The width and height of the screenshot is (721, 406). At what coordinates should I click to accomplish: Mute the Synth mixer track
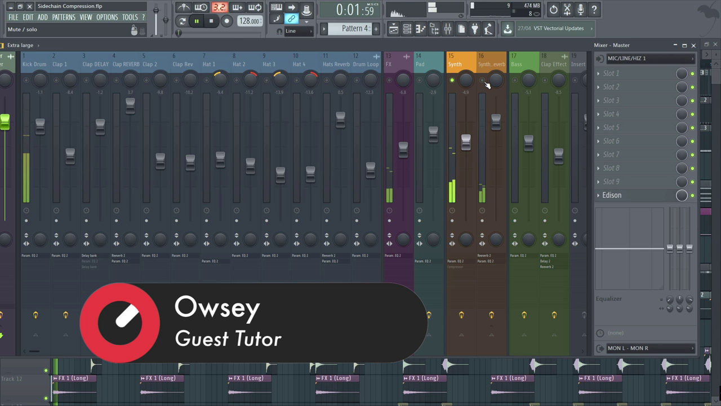(x=452, y=81)
